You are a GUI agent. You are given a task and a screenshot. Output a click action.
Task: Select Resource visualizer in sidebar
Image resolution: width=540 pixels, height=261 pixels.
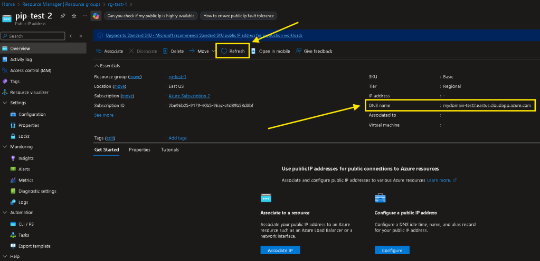pyautogui.click(x=31, y=92)
